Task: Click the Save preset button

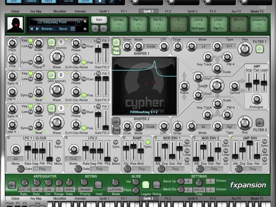Action: (63, 29)
